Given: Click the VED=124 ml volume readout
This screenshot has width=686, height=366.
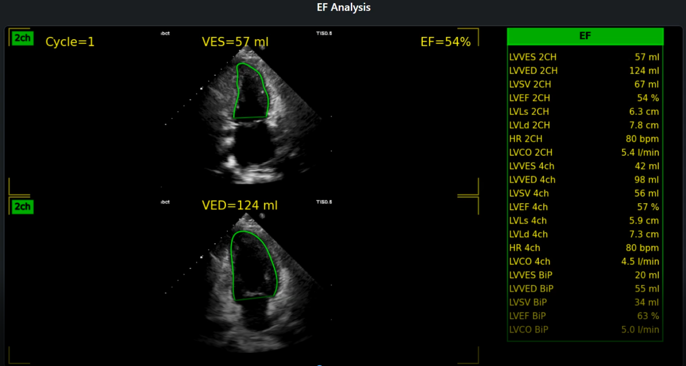Looking at the screenshot, I should pos(239,206).
